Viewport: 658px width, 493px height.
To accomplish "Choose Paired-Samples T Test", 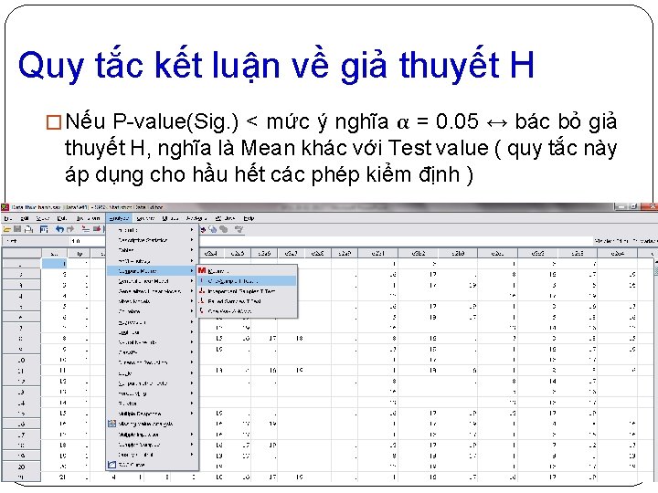I will tap(247, 301).
